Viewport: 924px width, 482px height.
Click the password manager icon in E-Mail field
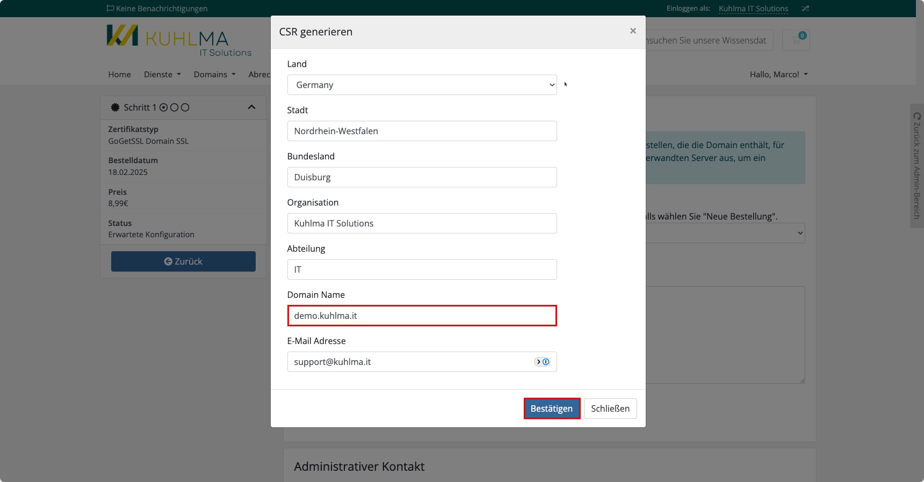click(542, 362)
